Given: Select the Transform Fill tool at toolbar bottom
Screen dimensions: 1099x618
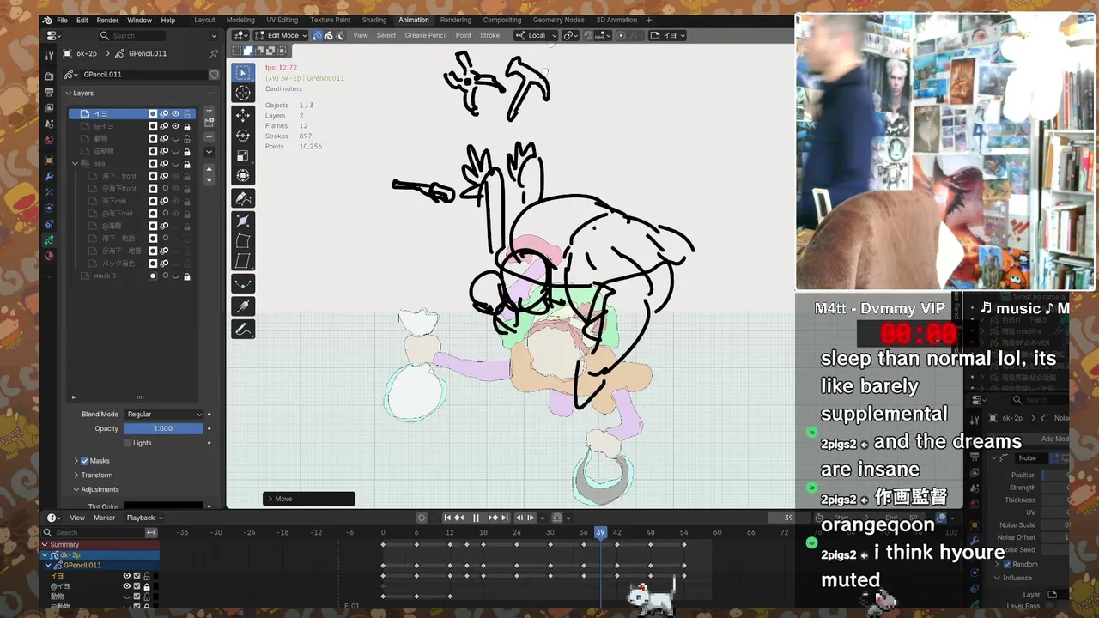Looking at the screenshot, I should (243, 329).
